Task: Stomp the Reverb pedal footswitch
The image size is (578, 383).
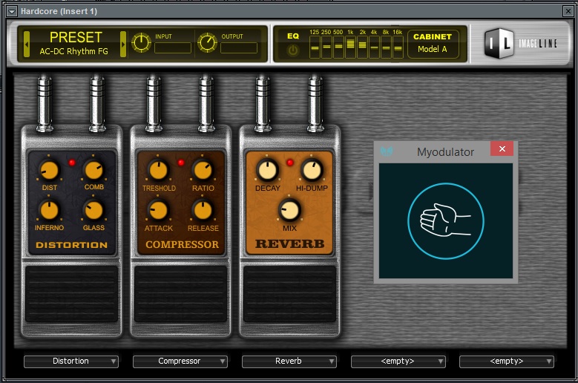Action: point(289,294)
